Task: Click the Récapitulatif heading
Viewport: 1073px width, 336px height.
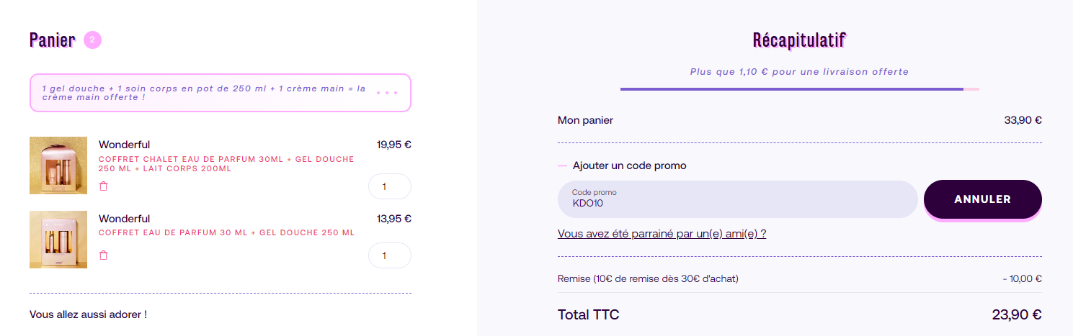Action: 798,40
